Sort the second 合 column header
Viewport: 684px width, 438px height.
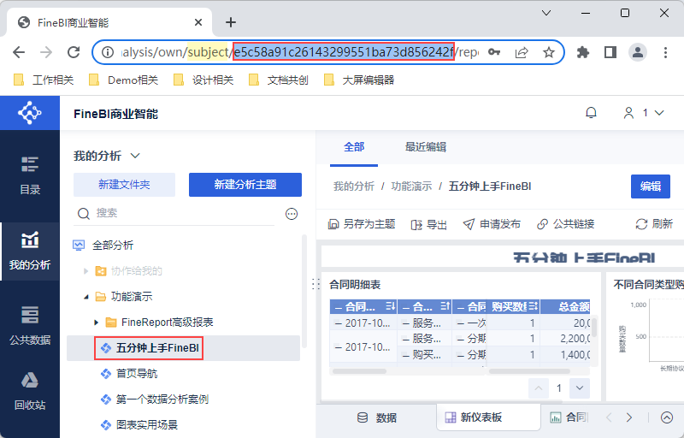pos(445,307)
